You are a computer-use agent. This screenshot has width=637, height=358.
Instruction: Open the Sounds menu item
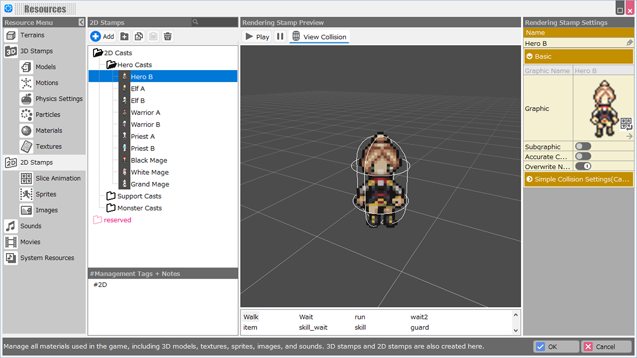pyautogui.click(x=31, y=226)
